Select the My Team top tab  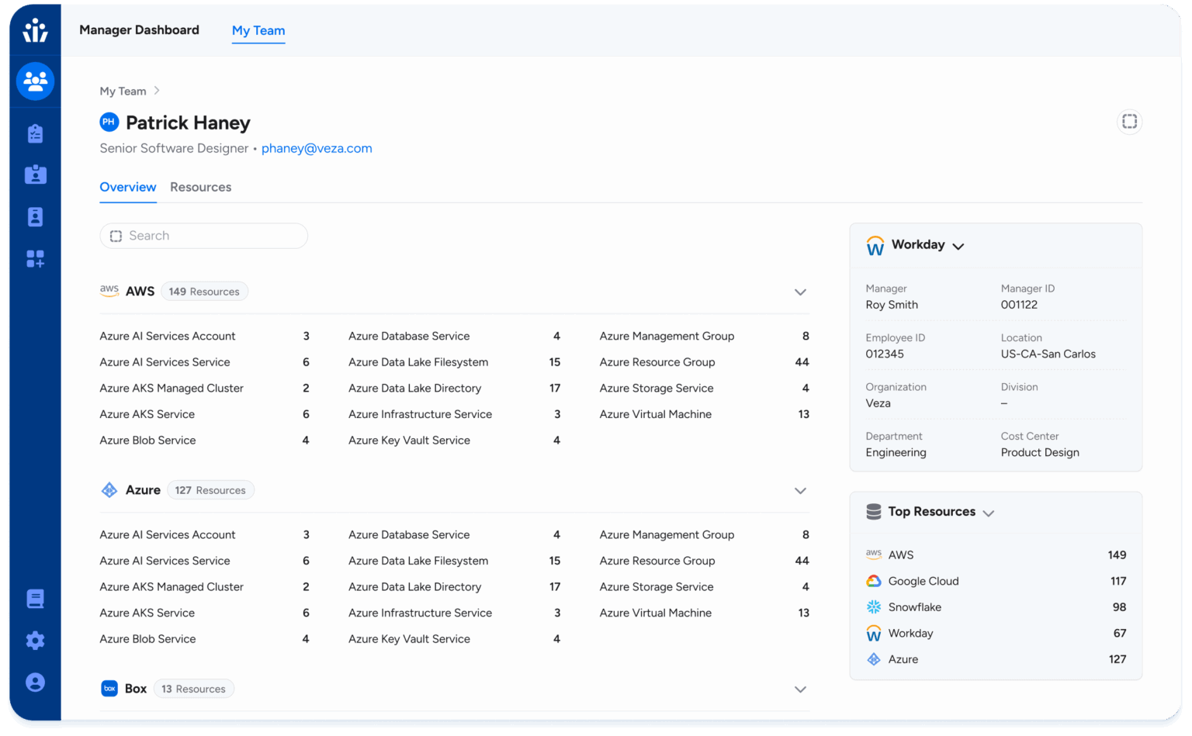(258, 30)
